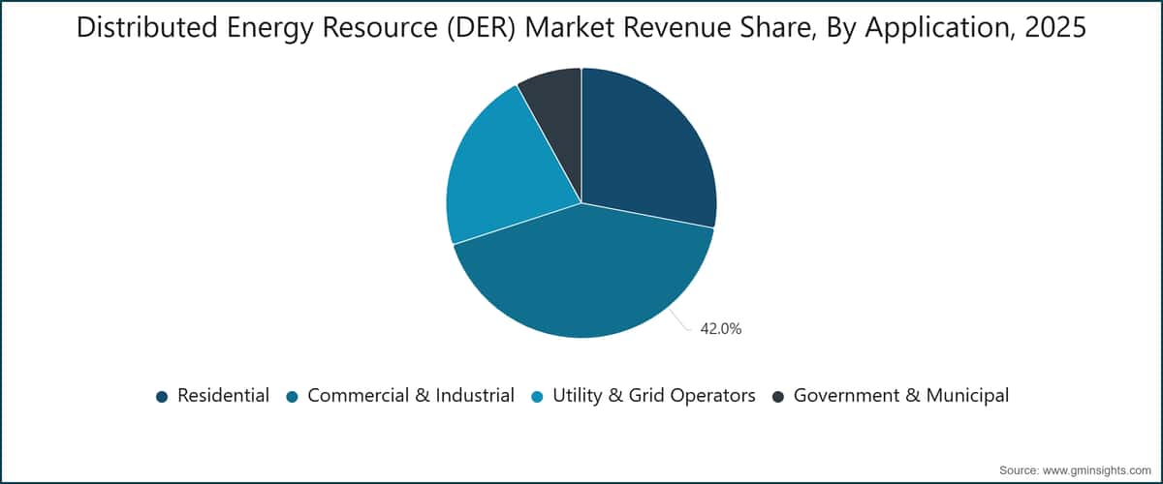Click the 42.0% data label

(720, 329)
